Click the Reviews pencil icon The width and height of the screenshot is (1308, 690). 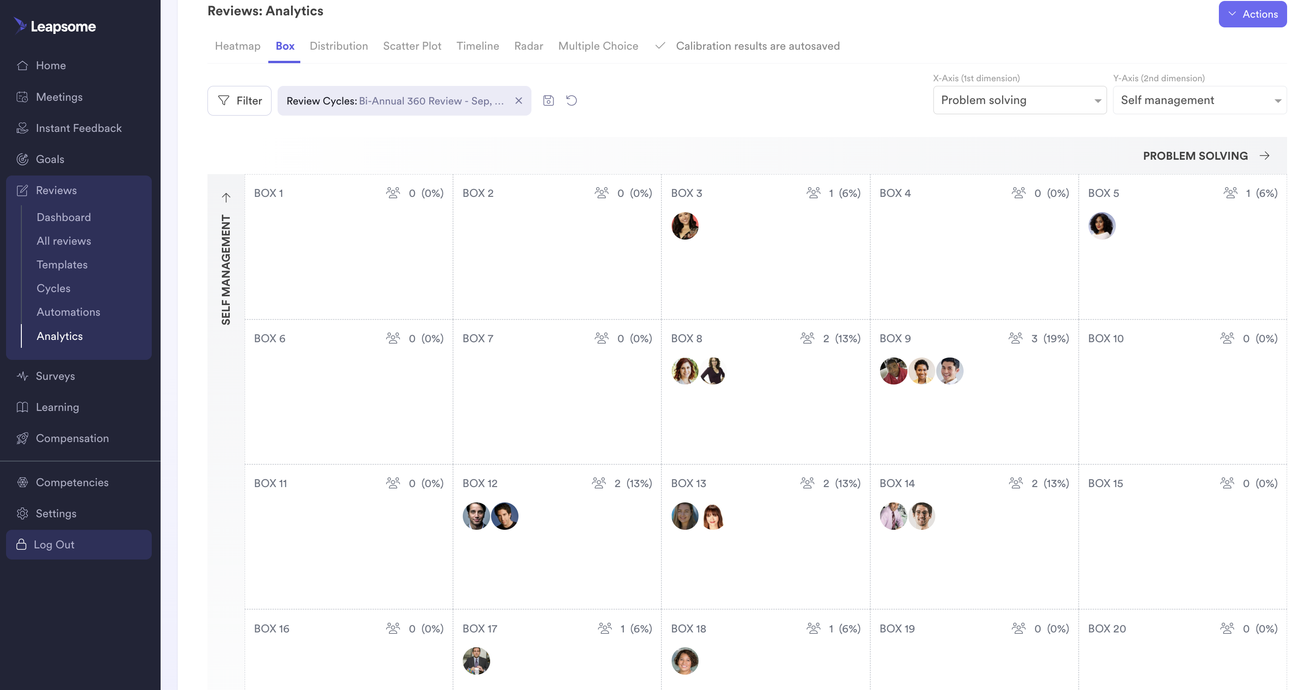tap(22, 190)
